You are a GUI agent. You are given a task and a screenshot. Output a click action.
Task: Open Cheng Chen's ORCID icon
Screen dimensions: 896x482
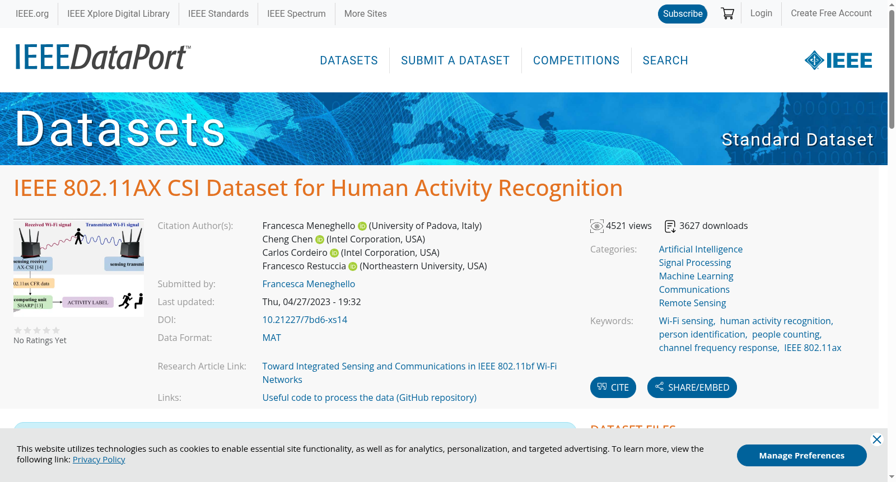pyautogui.click(x=320, y=240)
